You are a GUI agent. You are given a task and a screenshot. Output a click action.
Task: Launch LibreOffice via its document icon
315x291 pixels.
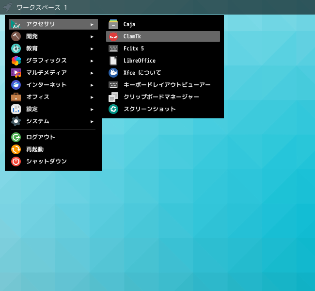click(113, 61)
